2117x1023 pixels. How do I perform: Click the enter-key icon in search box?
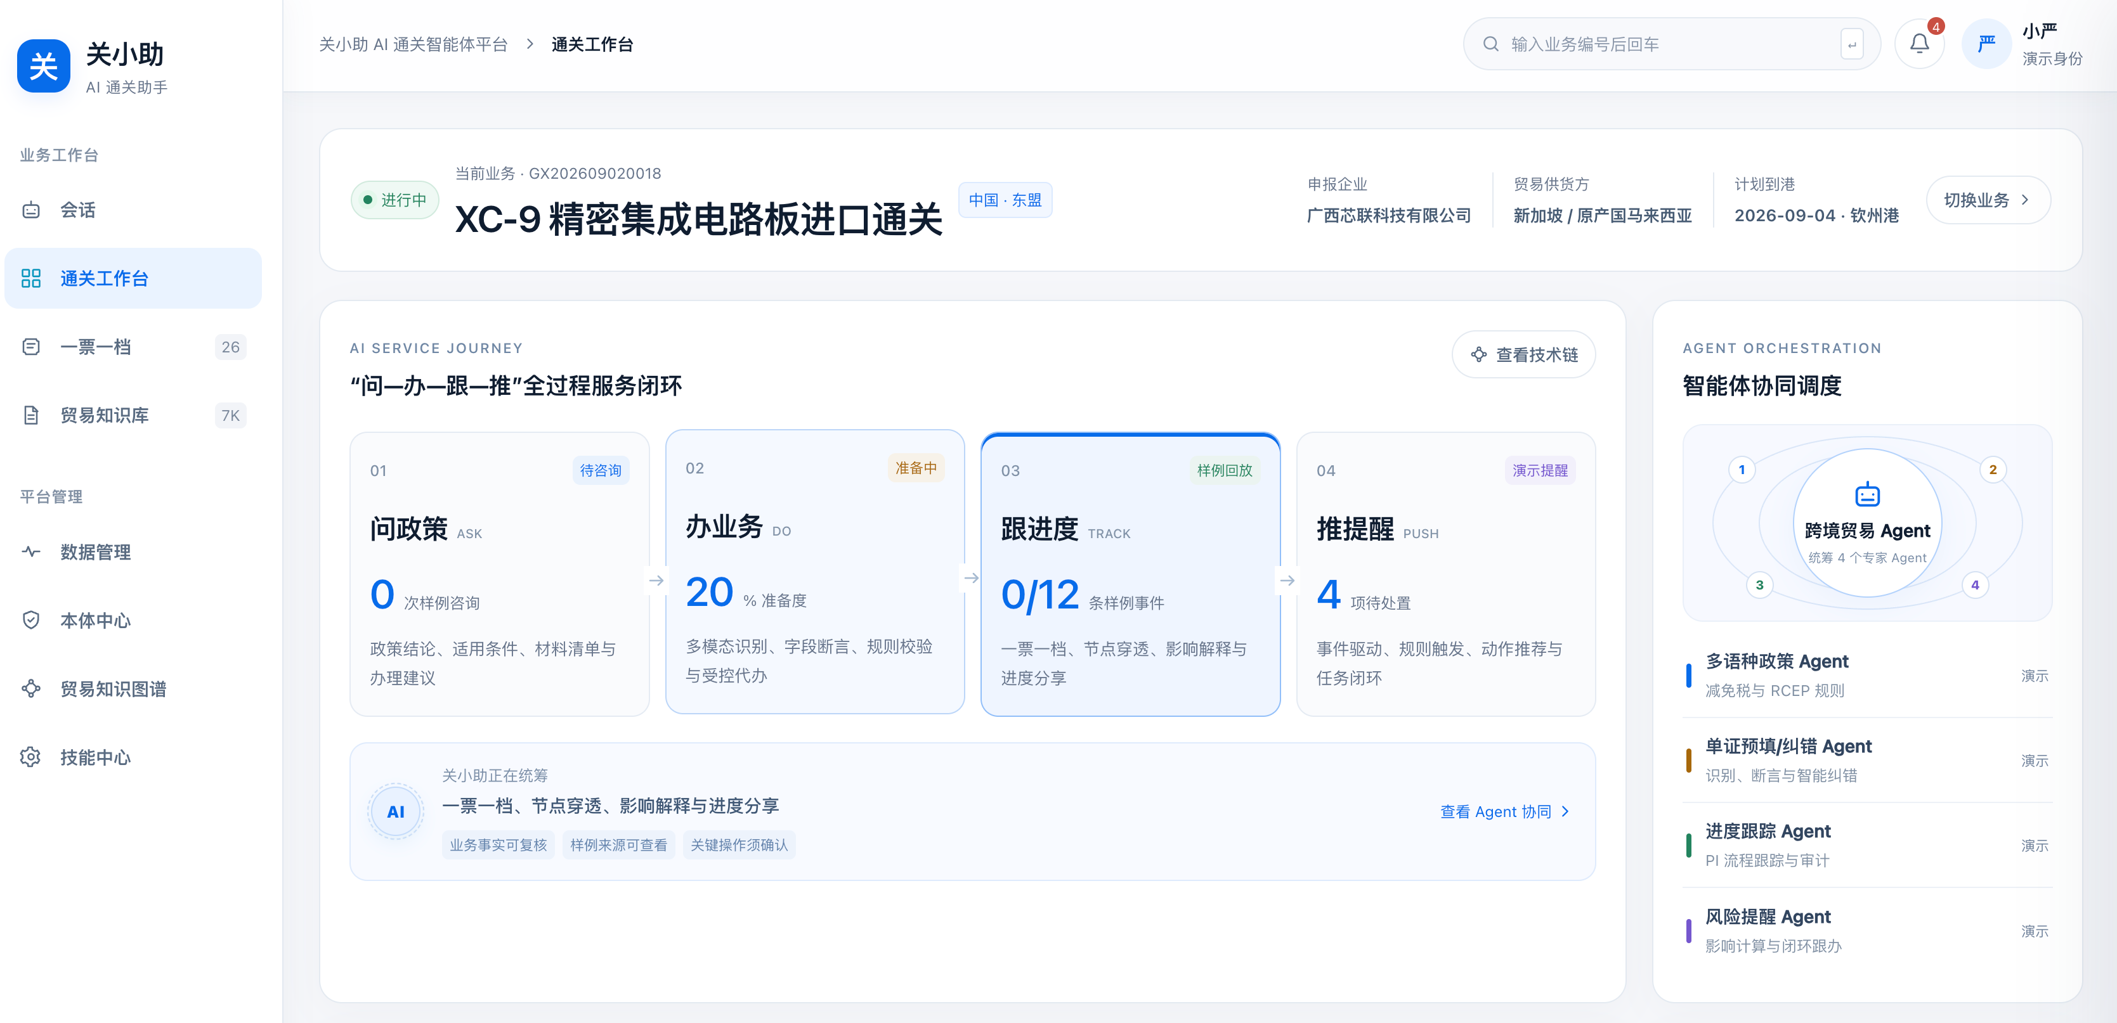click(x=1851, y=44)
